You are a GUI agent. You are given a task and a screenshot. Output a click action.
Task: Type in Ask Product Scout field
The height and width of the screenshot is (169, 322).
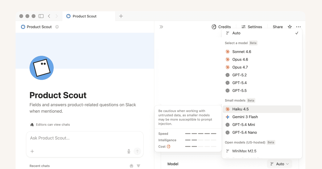tap(85, 138)
